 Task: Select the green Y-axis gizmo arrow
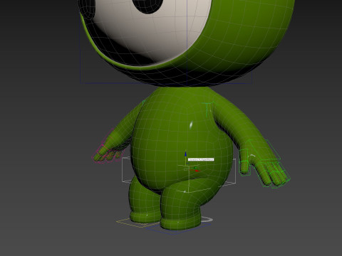(195, 168)
